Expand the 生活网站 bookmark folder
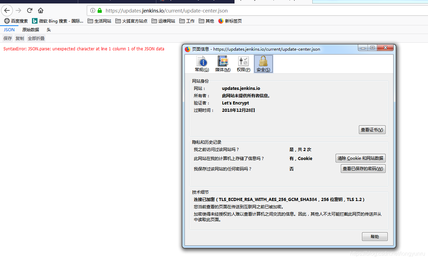428x260 pixels. pyautogui.click(x=99, y=21)
